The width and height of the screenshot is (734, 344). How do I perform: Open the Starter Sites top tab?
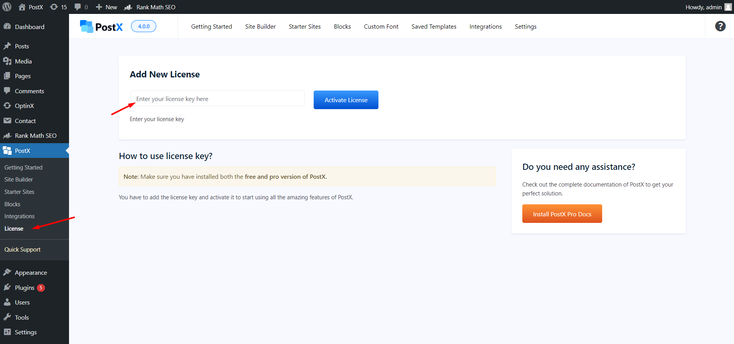[x=305, y=26]
